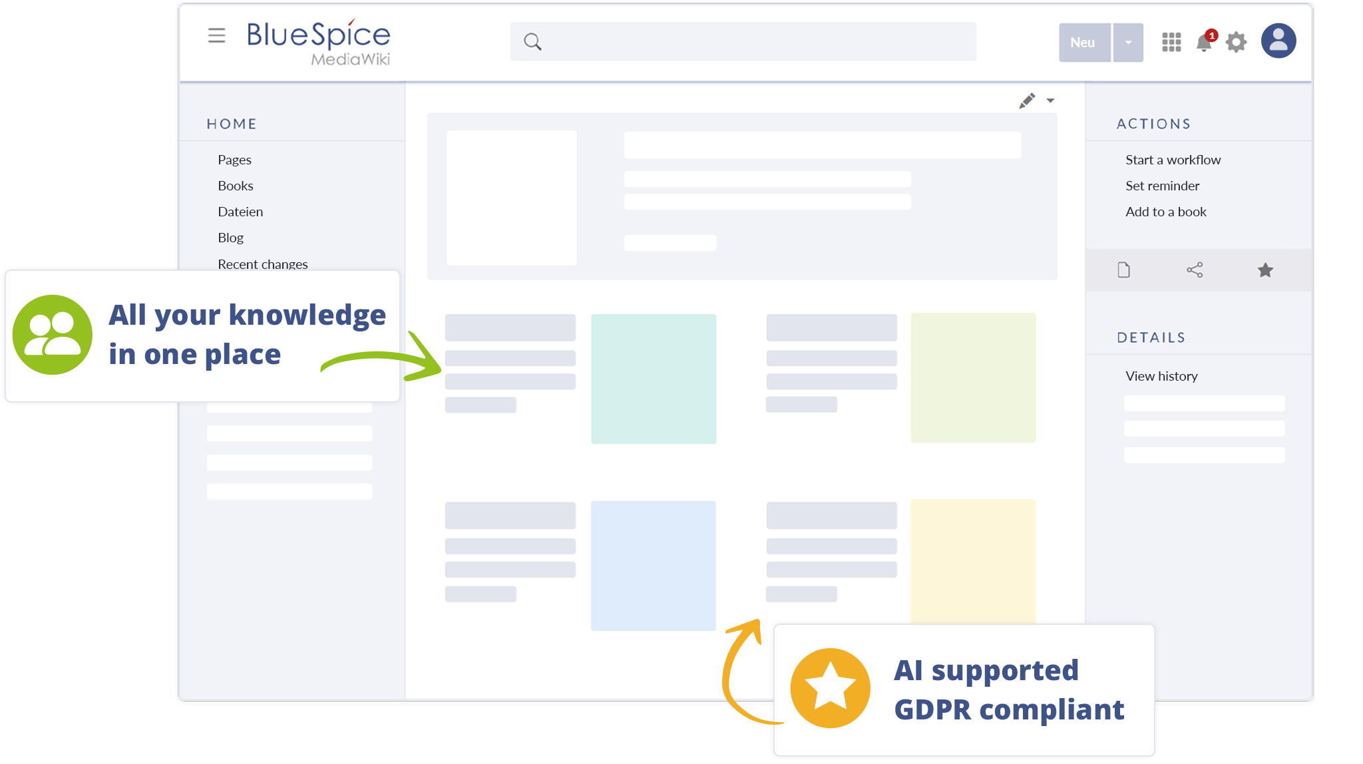1363x764 pixels.
Task: Click the edit pencil icon
Action: pyautogui.click(x=1027, y=100)
